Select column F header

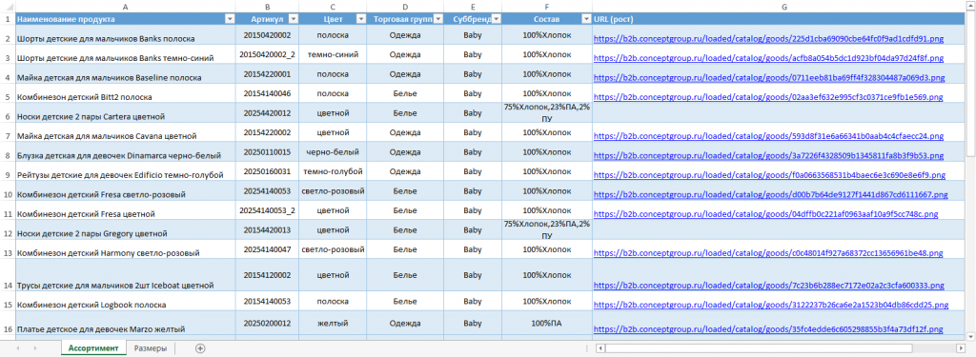click(x=546, y=7)
